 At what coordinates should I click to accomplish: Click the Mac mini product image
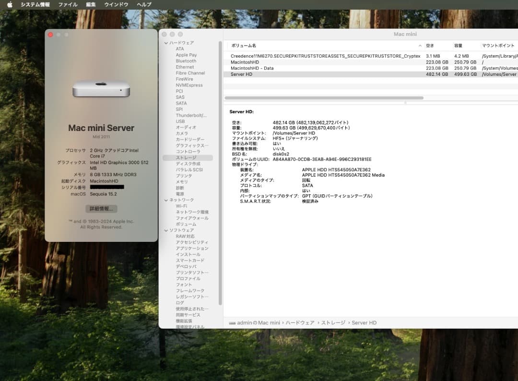[x=101, y=89]
